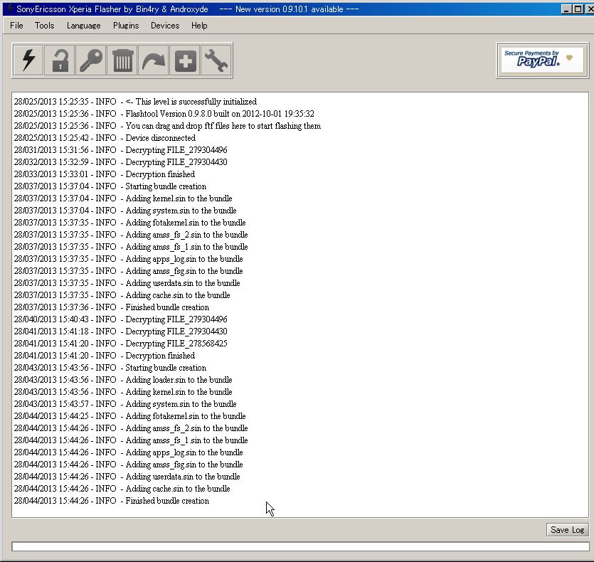Click the application icon in title bar

pyautogui.click(x=10, y=9)
